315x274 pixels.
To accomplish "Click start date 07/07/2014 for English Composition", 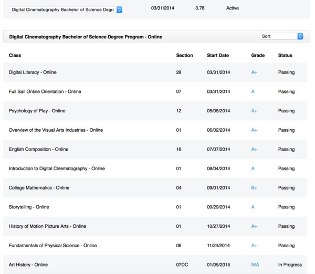I will coord(218,149).
